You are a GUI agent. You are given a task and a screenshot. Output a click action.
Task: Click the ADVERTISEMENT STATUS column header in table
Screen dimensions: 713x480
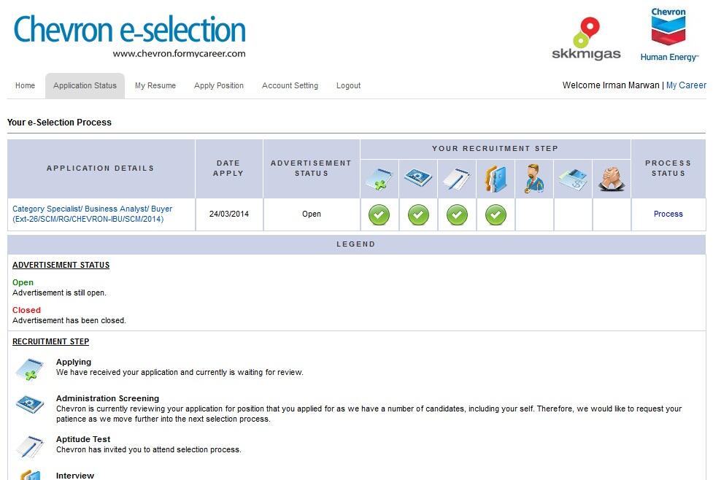(x=312, y=169)
